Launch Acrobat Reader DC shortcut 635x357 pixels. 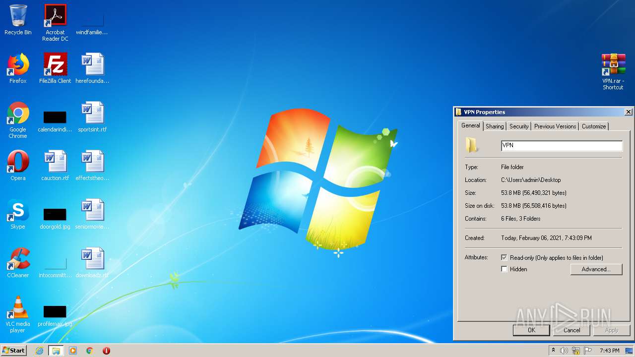pos(55,23)
